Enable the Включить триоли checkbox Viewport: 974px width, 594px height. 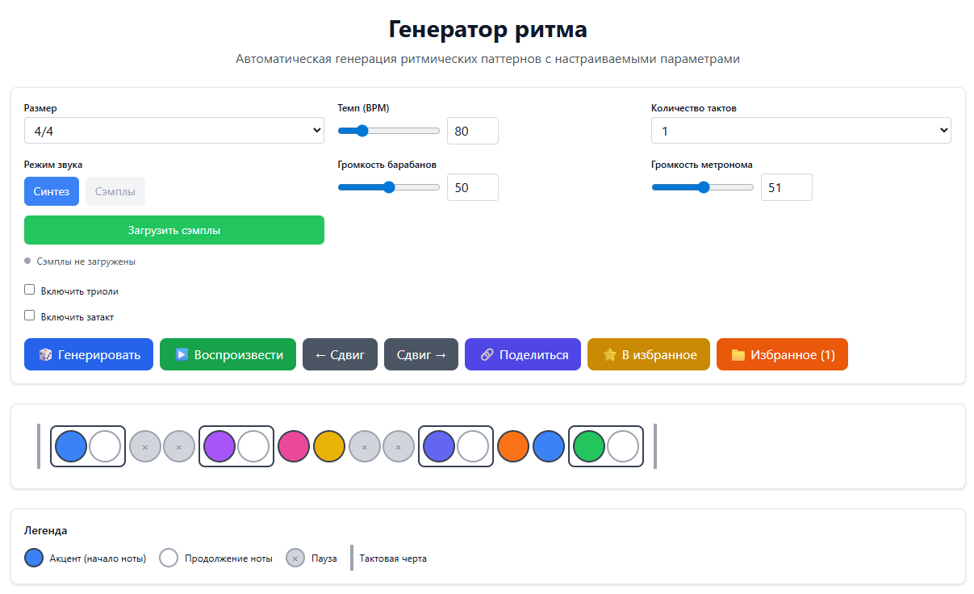tap(29, 289)
